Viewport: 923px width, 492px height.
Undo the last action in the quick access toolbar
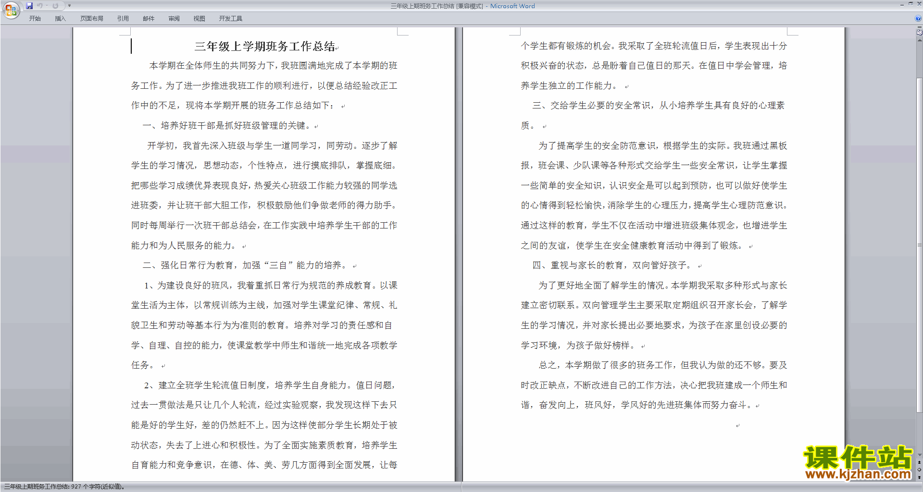click(x=40, y=6)
